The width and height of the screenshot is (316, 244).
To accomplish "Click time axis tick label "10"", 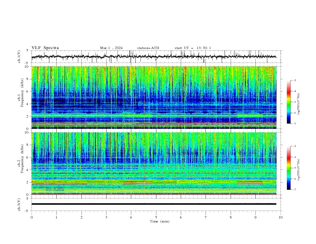I will [280, 217].
